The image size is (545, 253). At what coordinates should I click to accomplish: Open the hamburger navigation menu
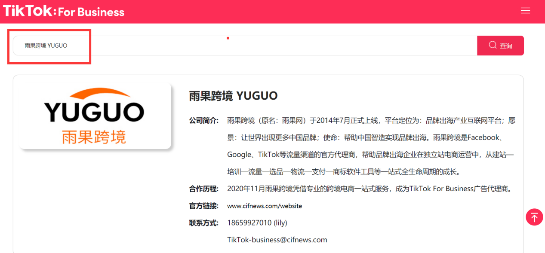pos(525,11)
